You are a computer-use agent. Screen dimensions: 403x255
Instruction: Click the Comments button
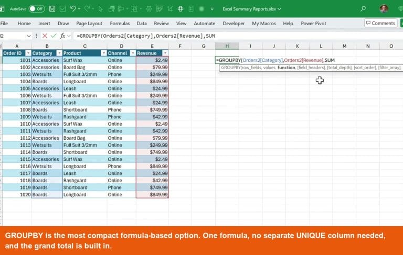380,23
